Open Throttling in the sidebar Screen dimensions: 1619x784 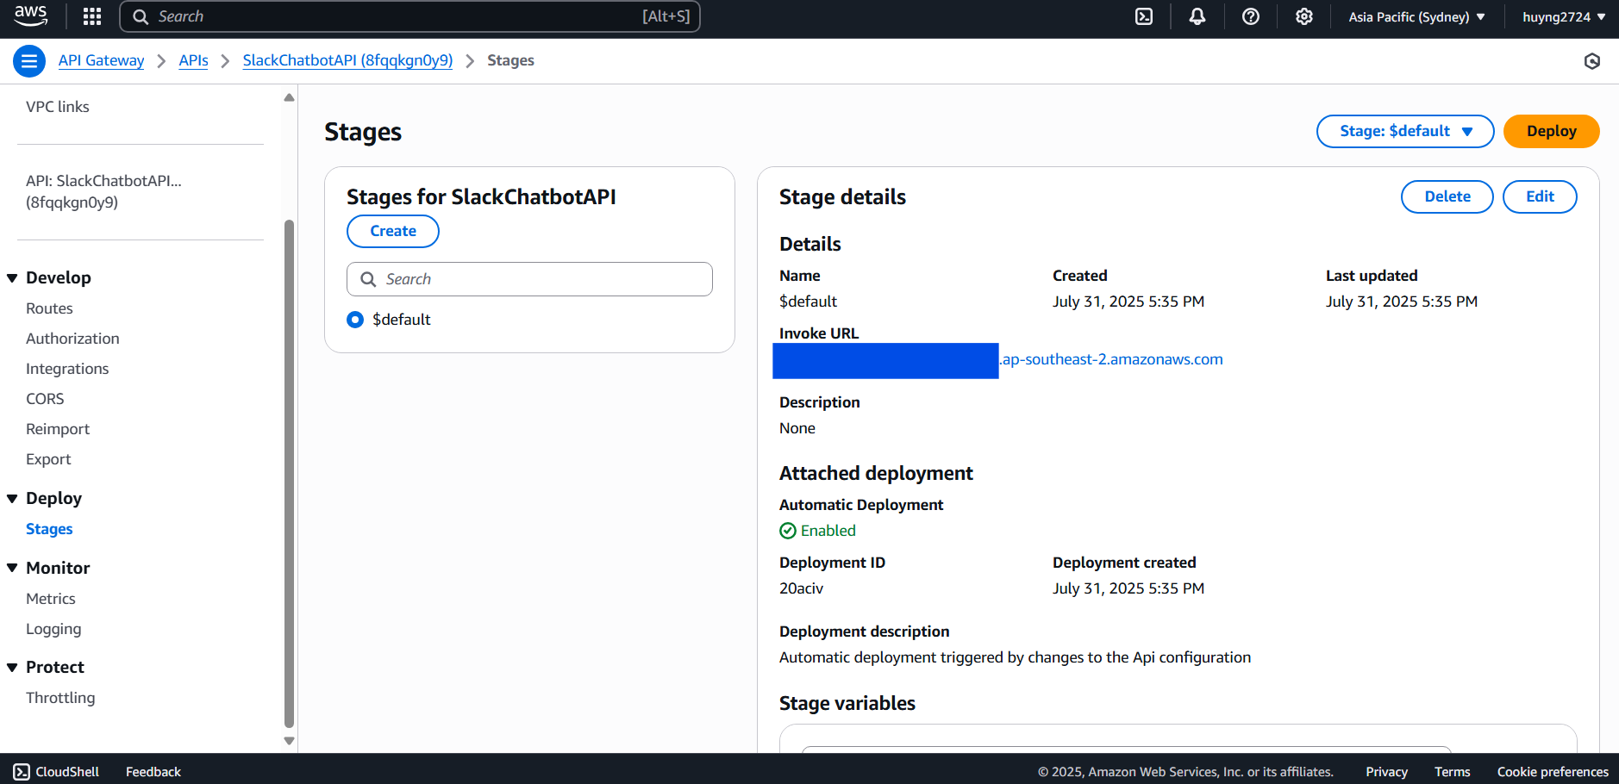click(60, 698)
